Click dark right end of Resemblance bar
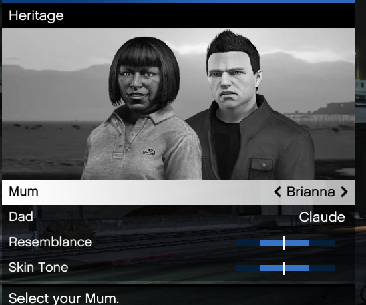The height and width of the screenshot is (305, 366). (322, 243)
